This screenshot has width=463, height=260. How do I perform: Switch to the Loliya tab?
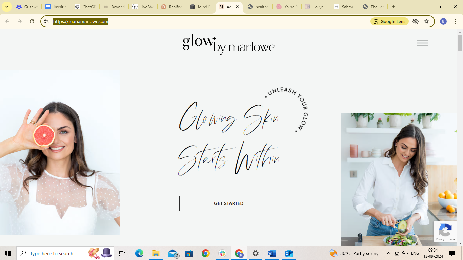pyautogui.click(x=316, y=7)
